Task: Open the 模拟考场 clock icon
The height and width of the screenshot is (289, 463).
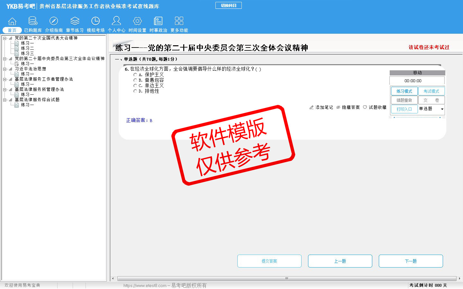Action: [95, 22]
